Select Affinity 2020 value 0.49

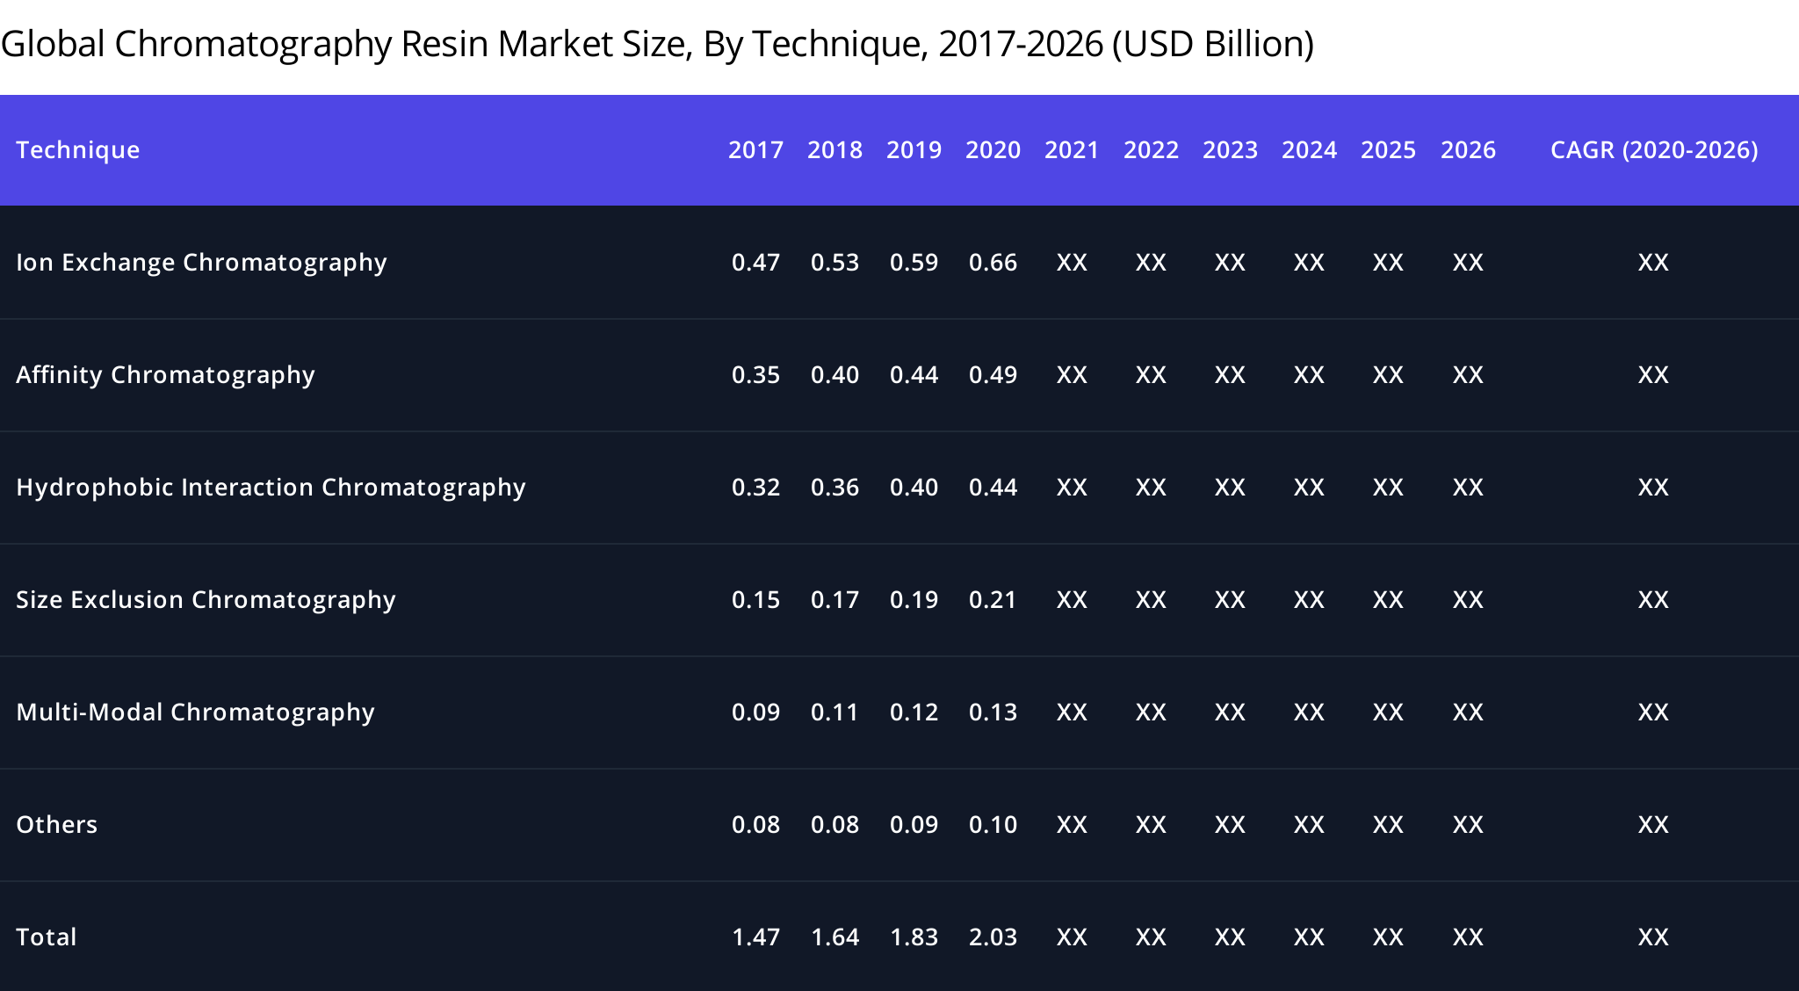993,375
